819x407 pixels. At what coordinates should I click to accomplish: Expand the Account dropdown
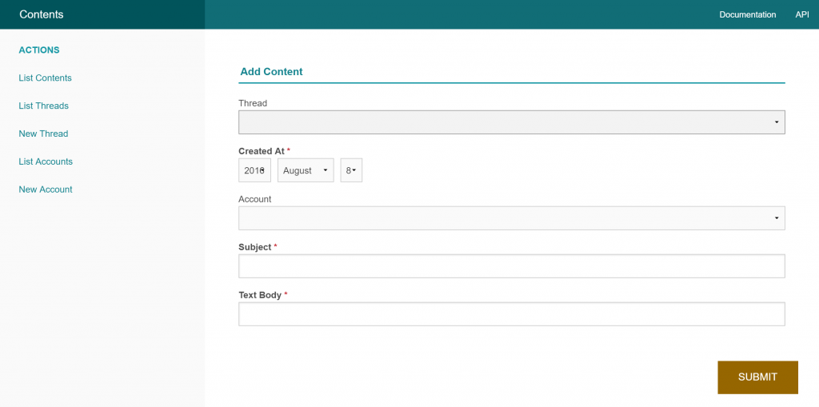[x=511, y=218]
